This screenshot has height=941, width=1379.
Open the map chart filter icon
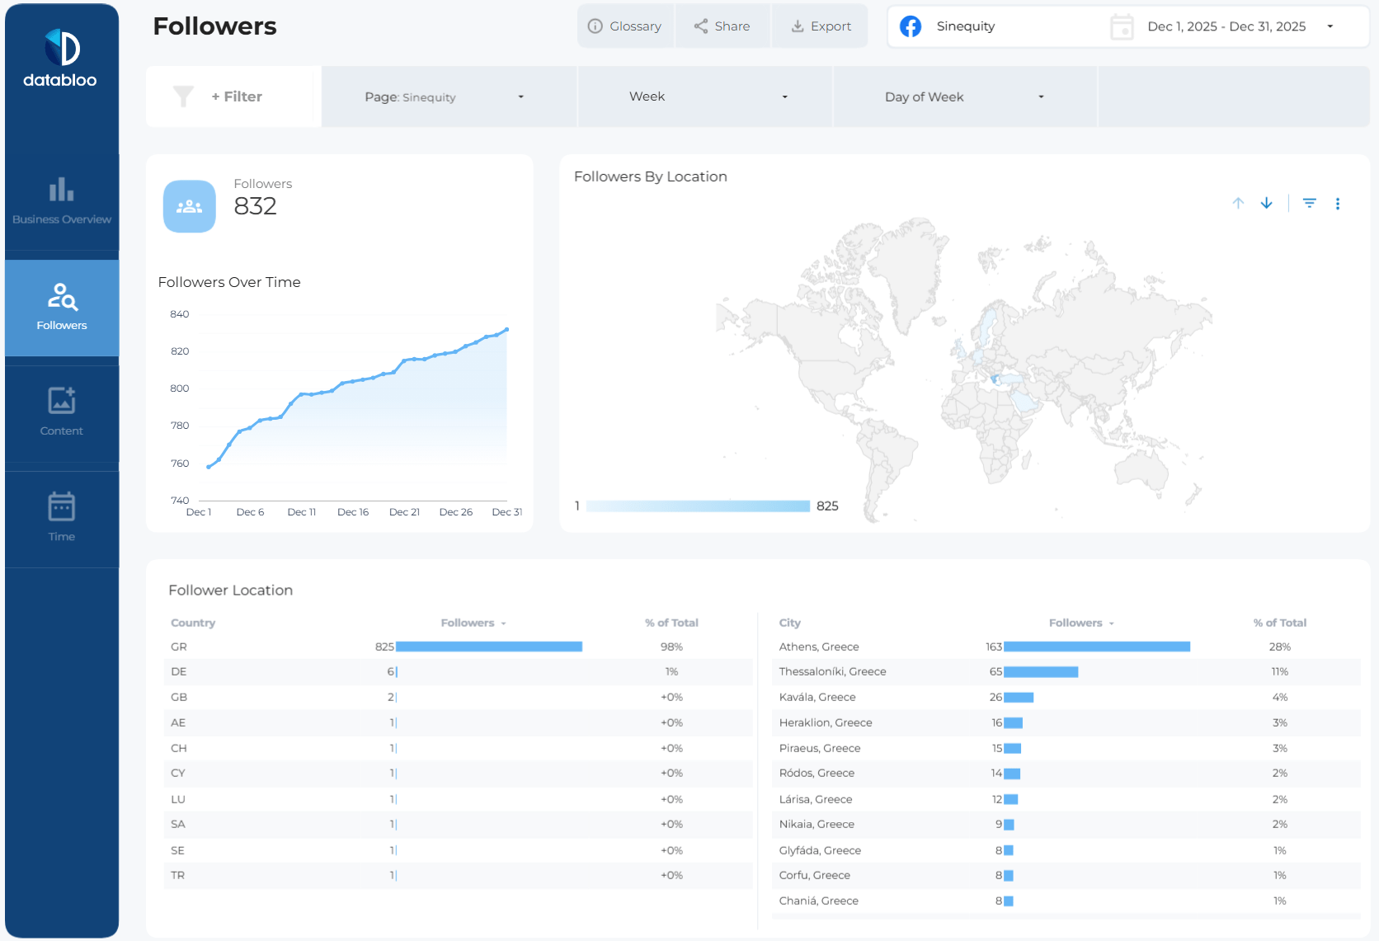point(1309,204)
